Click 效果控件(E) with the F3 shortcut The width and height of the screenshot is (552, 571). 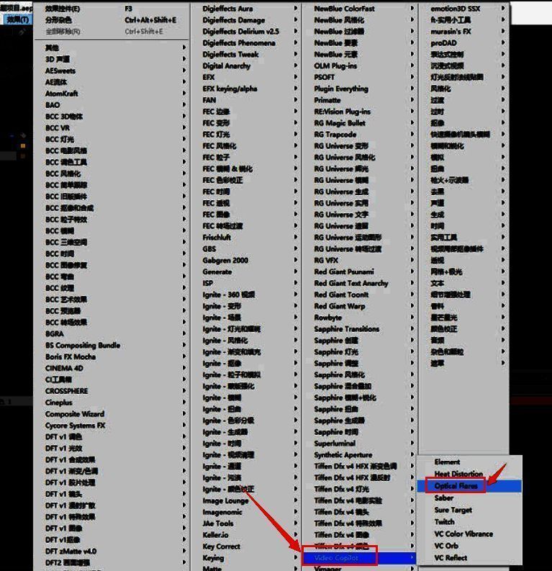(63, 9)
